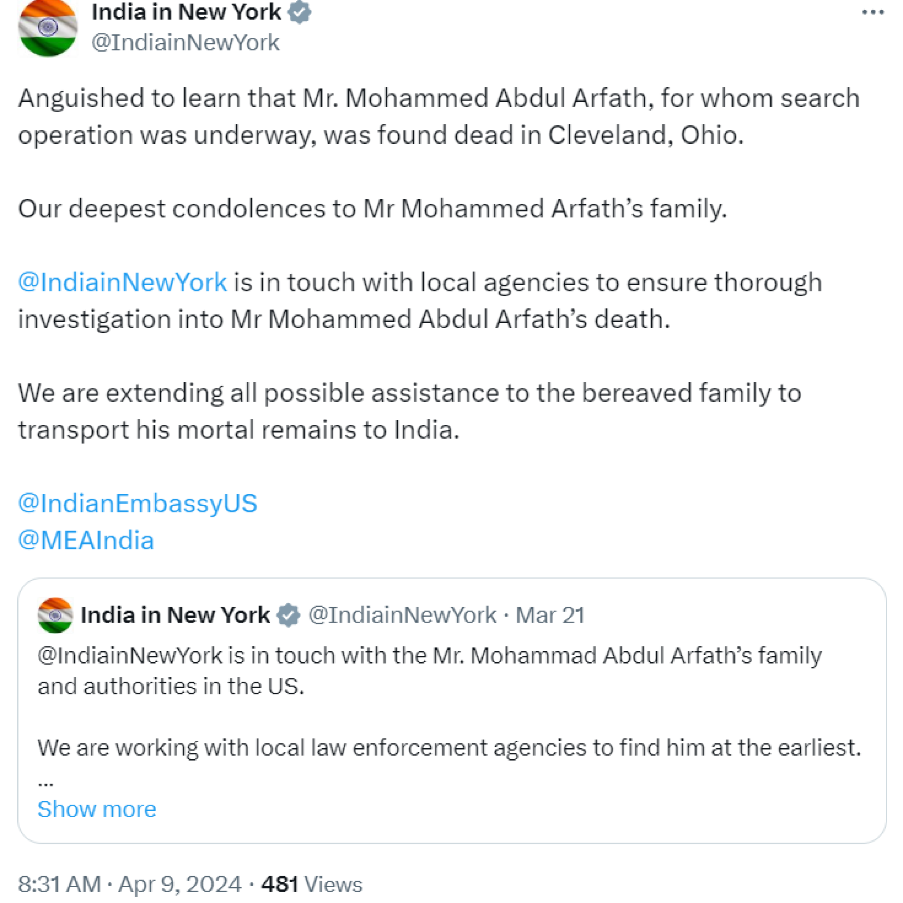Click the verified badge in the quoted tweet
This screenshot has width=903, height=903.
click(x=288, y=615)
